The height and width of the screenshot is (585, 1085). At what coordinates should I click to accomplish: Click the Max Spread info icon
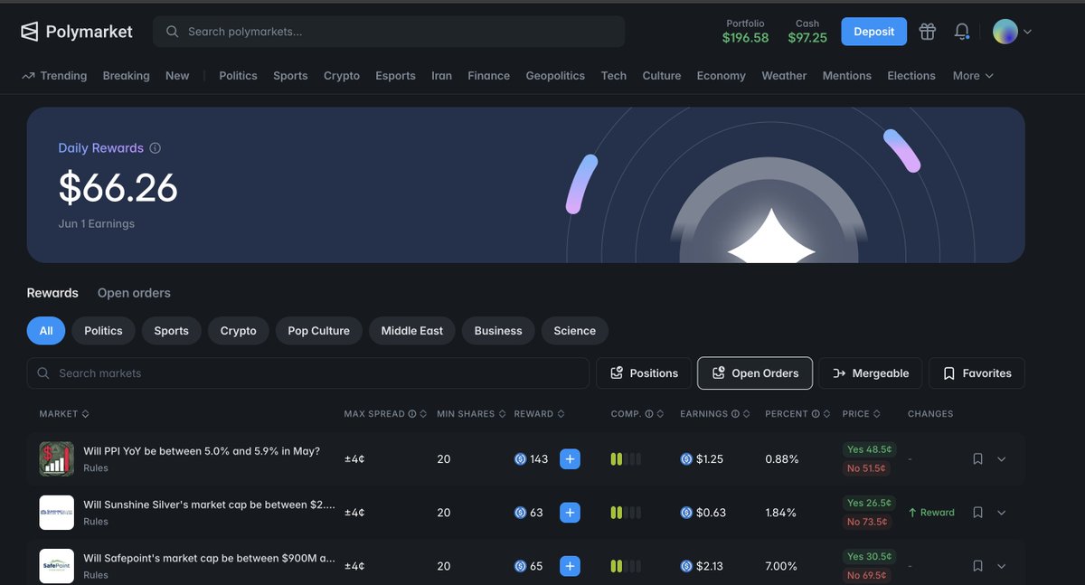(412, 414)
